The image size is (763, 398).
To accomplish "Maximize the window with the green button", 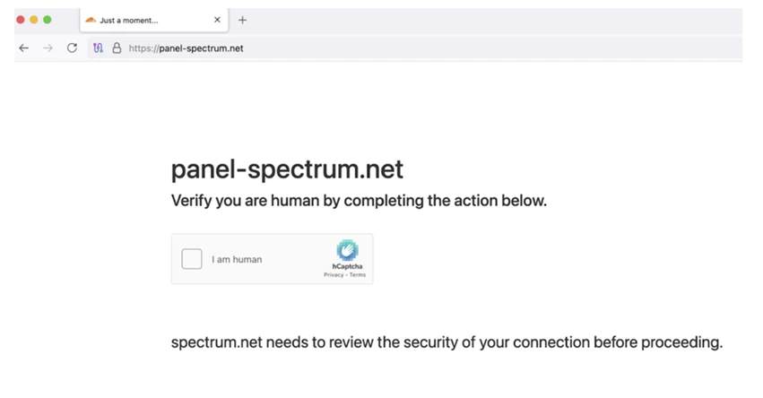I will pyautogui.click(x=48, y=20).
